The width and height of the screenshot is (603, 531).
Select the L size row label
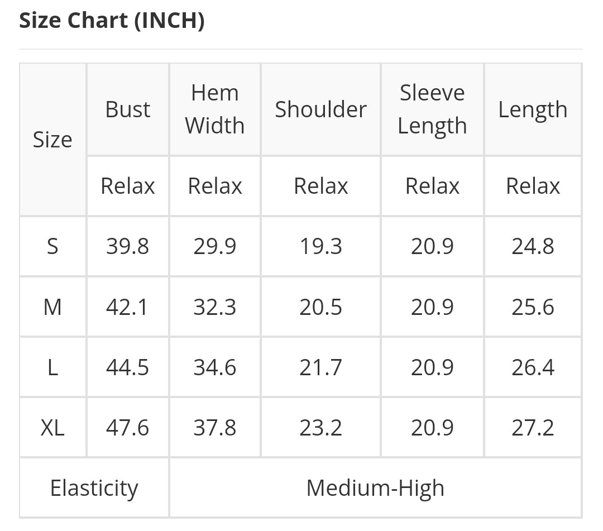pos(52,367)
